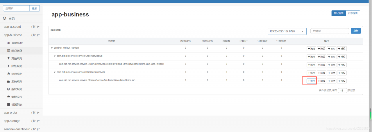Click the 流控规则 filter icon
Screen dimensions: 372x132
pos(8,58)
